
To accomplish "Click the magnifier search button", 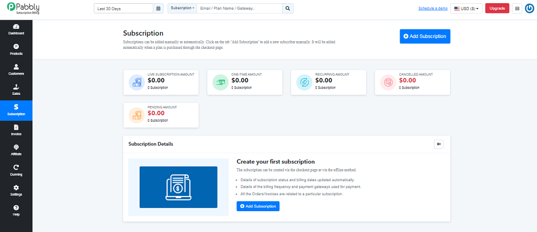I will [288, 8].
